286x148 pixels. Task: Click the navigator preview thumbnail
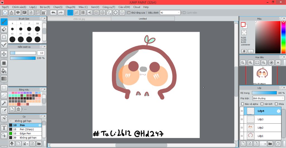(263, 75)
